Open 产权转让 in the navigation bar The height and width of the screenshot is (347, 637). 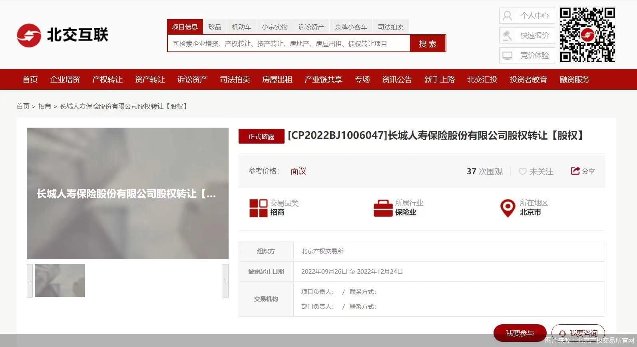(x=107, y=79)
